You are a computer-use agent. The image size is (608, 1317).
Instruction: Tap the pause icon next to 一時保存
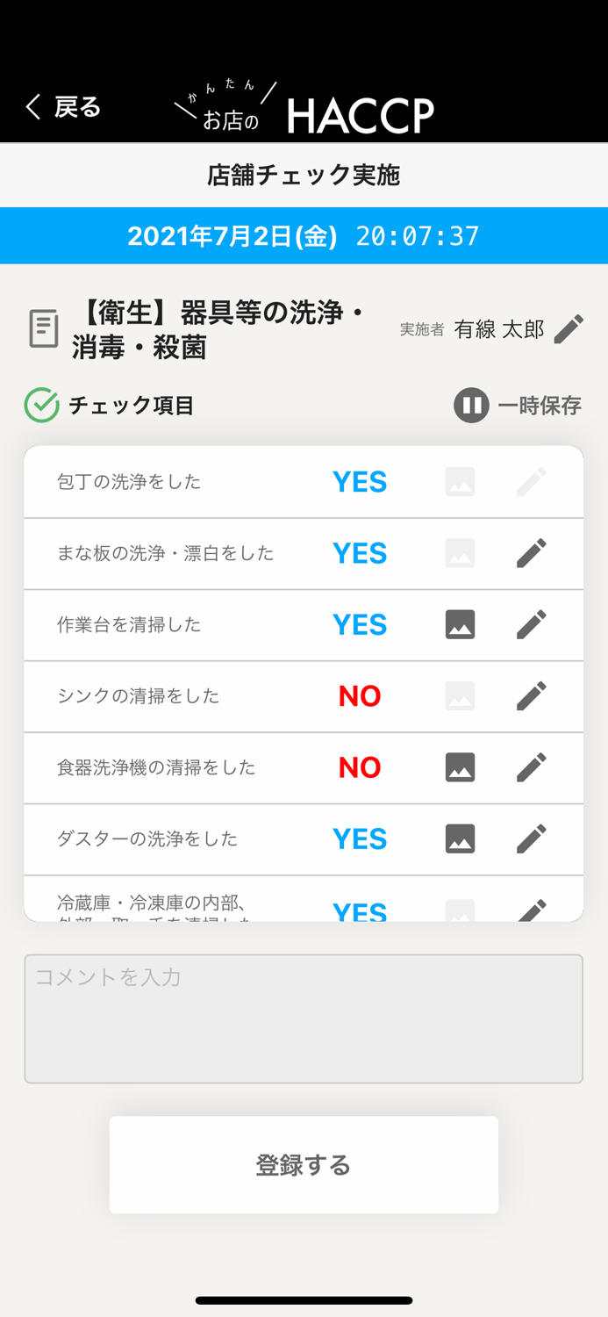point(471,405)
